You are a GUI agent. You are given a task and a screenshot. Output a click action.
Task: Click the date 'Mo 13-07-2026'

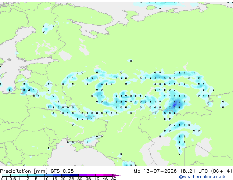[x=155, y=171]
